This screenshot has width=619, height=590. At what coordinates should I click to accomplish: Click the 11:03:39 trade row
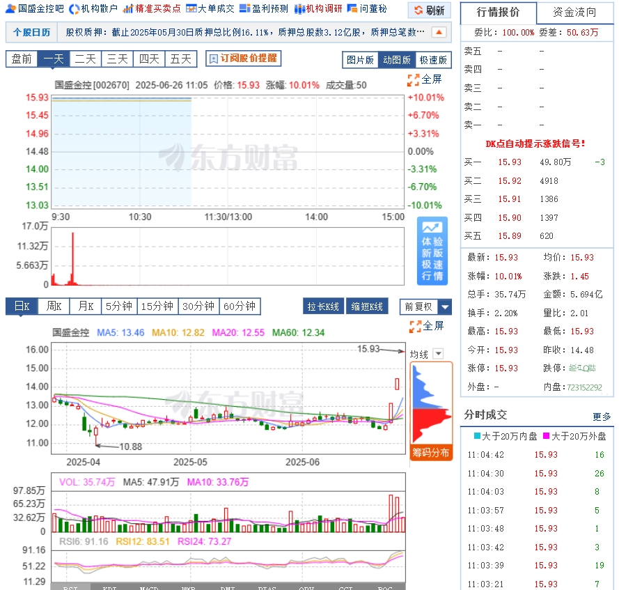(537, 566)
